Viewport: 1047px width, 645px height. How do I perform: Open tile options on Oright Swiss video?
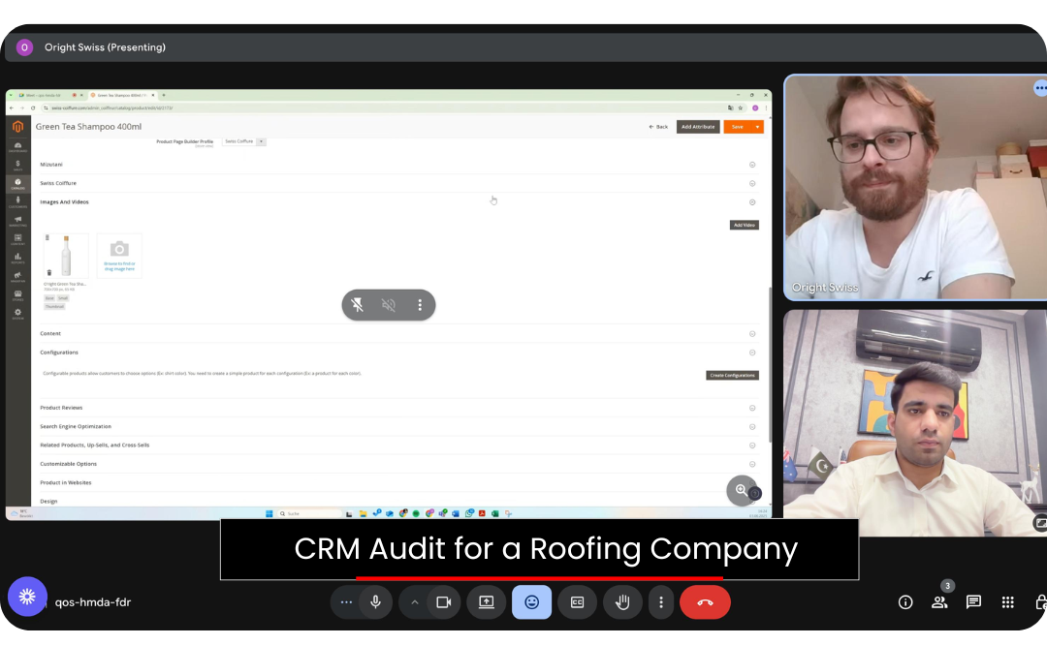[1039, 87]
